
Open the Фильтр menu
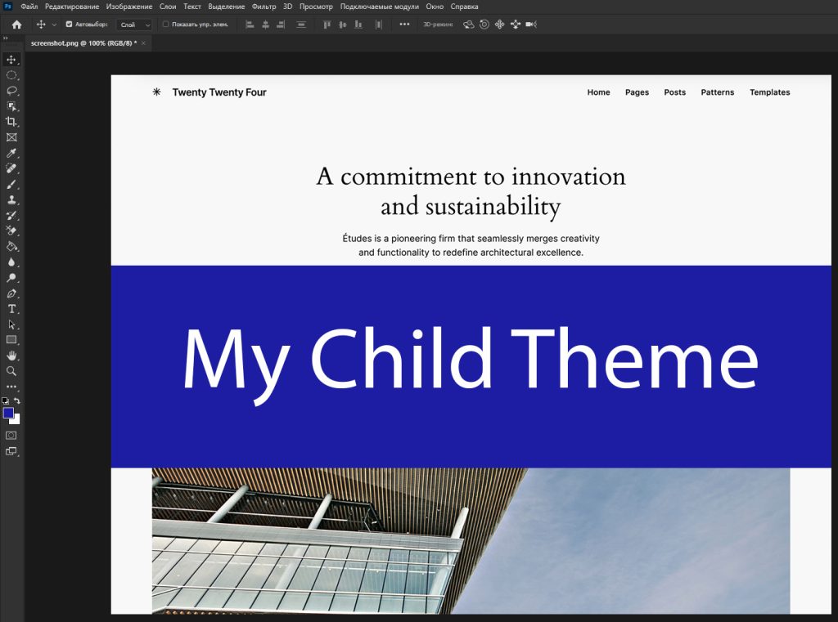click(264, 7)
